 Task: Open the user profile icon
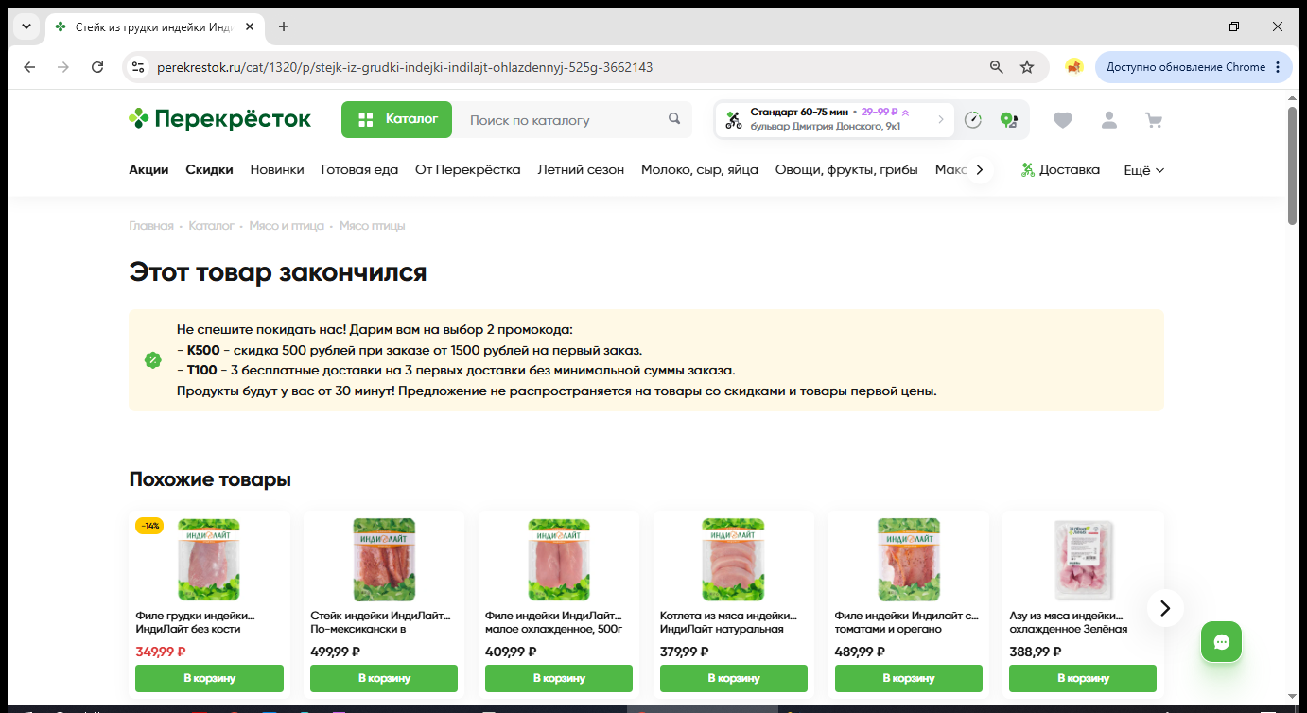tap(1109, 120)
